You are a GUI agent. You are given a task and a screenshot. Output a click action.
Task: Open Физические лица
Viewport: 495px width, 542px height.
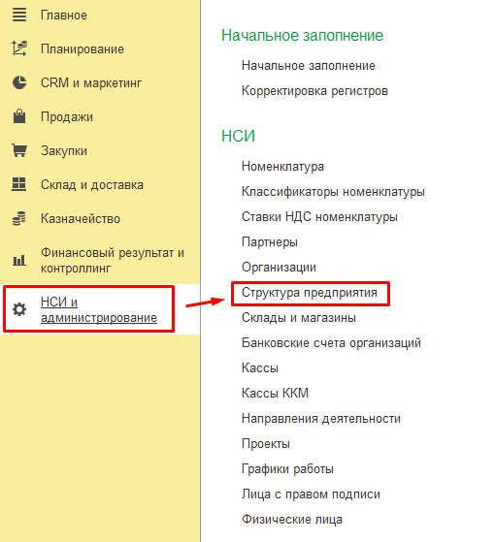point(292,519)
